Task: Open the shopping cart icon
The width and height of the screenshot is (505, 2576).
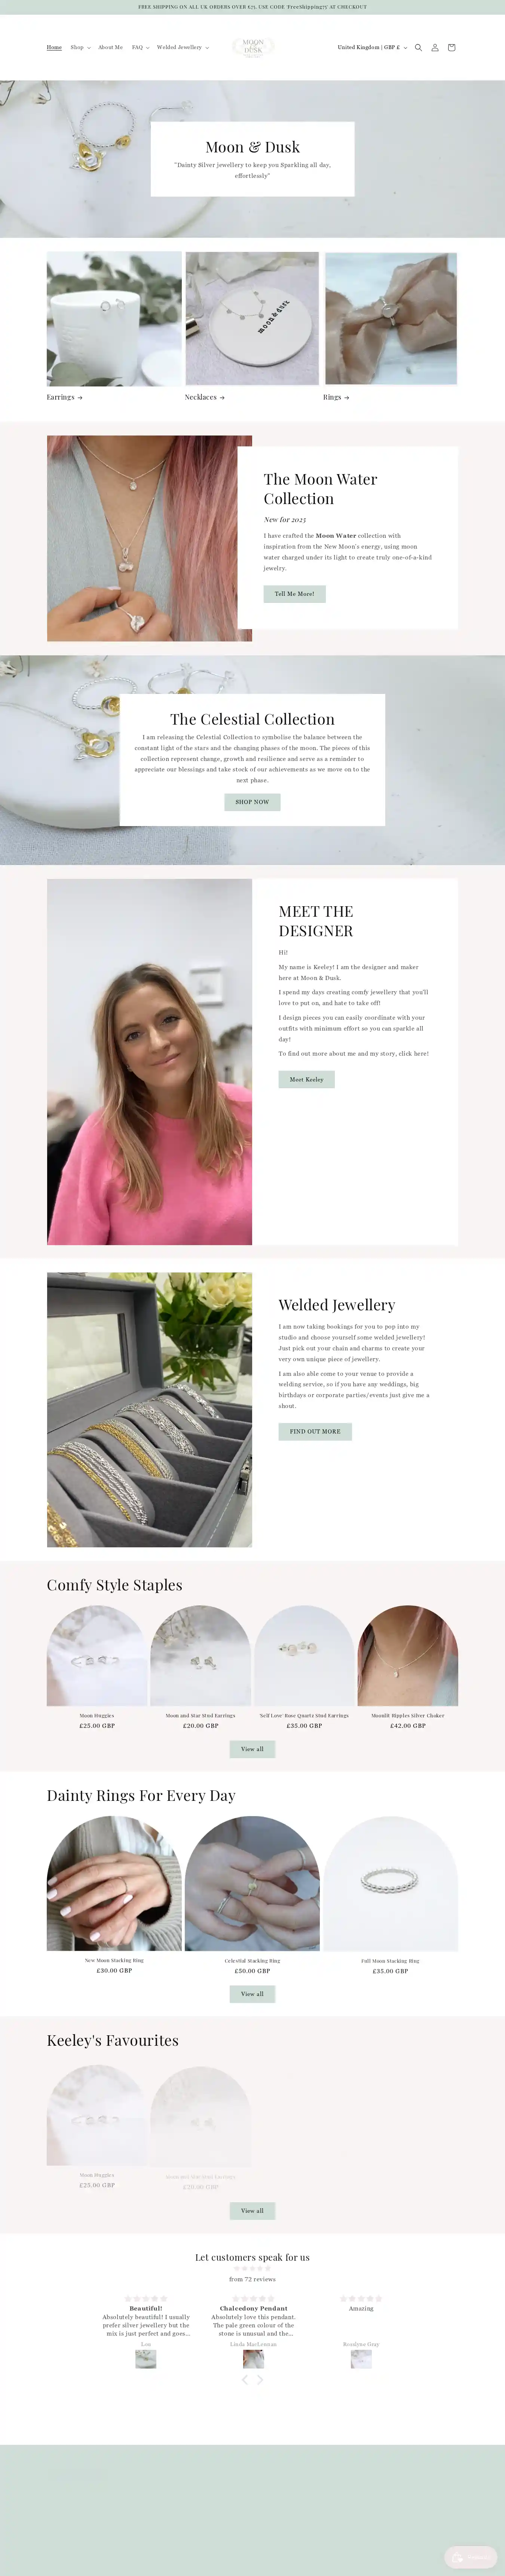Action: [x=451, y=48]
